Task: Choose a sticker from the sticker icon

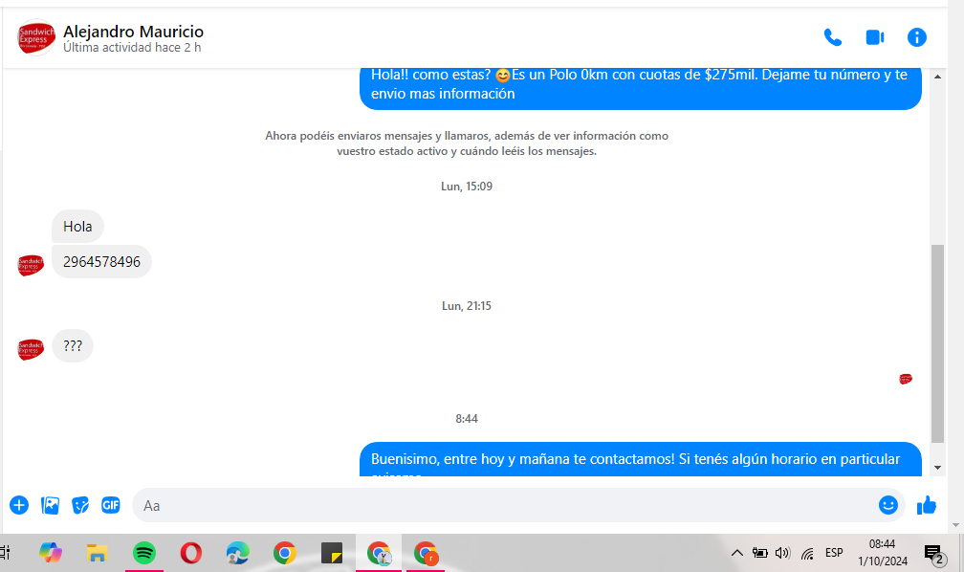Action: pos(80,505)
